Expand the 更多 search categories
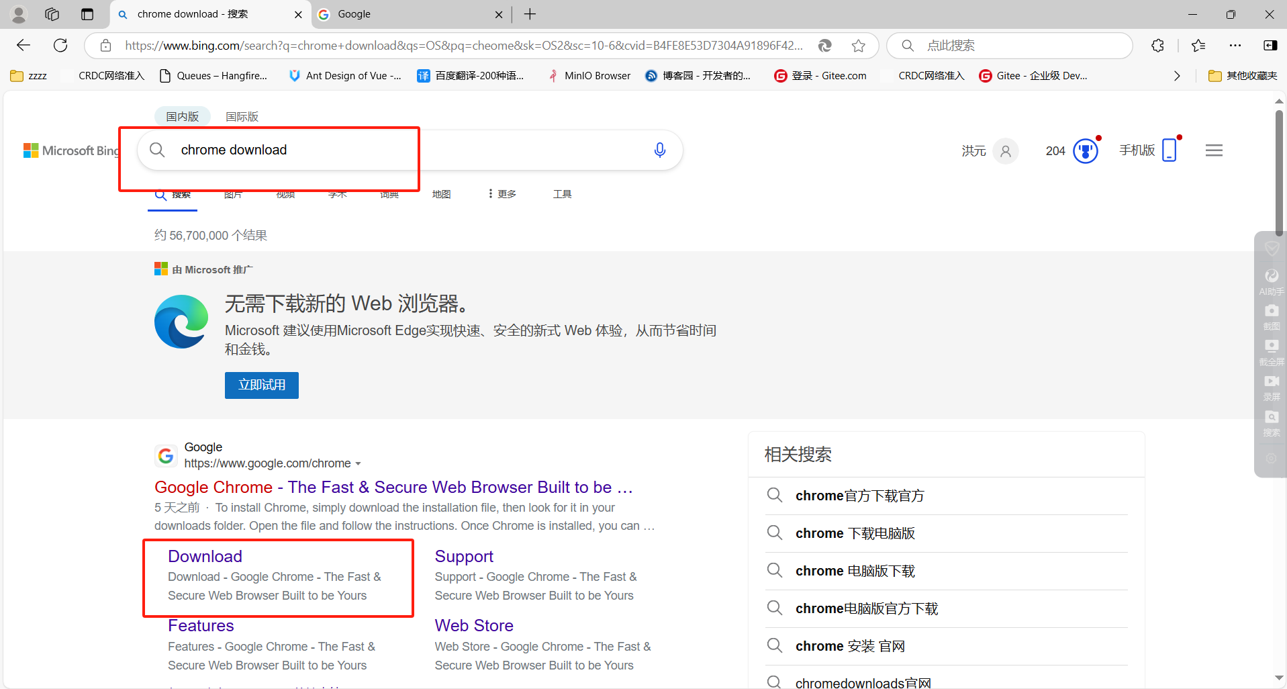Image resolution: width=1287 pixels, height=689 pixels. pos(502,194)
